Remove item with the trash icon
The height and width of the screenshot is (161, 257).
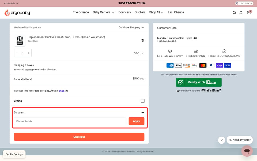[142, 41]
